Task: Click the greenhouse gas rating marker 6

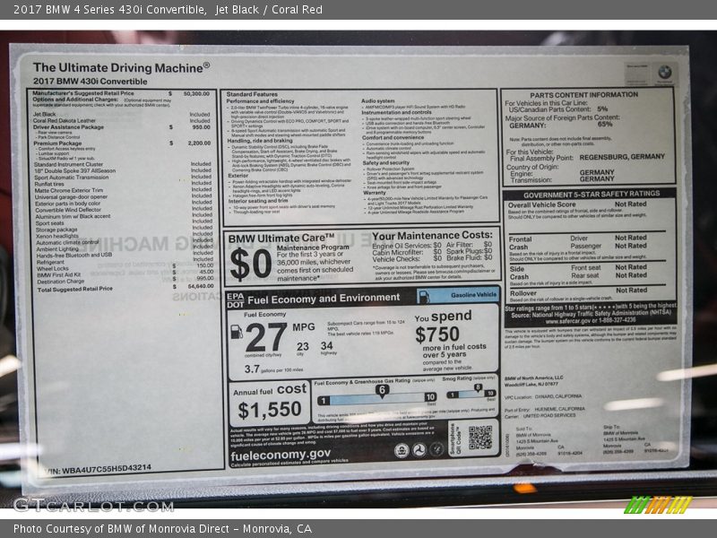Action: point(382,390)
